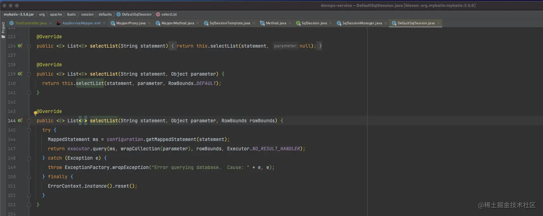Screen dimensions: 543x216
Task: Collapse the selectList method on line 144
Action: (29, 121)
